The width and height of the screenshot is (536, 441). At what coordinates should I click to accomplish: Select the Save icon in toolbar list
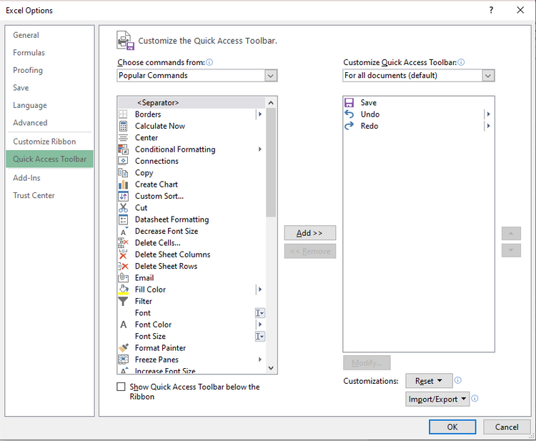tap(349, 102)
